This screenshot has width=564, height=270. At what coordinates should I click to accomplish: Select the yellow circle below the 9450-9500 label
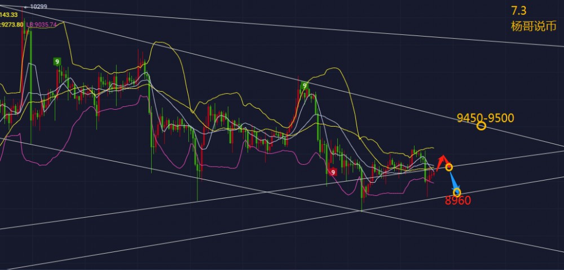481,126
